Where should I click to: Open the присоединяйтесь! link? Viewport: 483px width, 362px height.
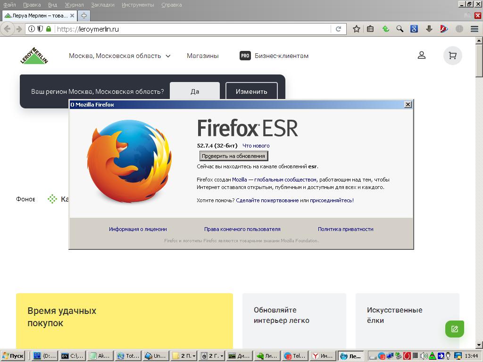coord(332,200)
